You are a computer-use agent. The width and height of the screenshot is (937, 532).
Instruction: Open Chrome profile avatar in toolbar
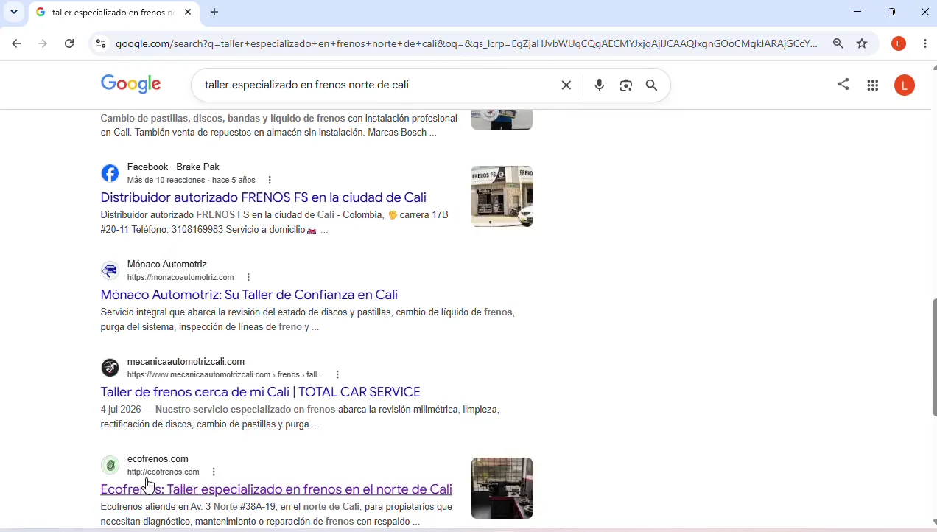click(899, 43)
